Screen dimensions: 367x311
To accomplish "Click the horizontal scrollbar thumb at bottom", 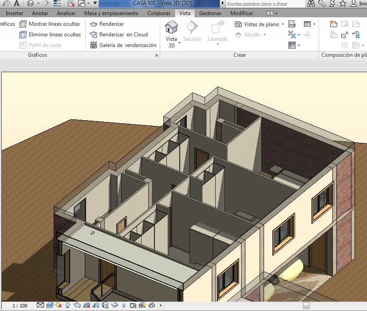I will (306, 306).
